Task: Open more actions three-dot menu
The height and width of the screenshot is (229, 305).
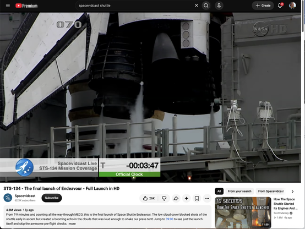Action: coord(207,198)
